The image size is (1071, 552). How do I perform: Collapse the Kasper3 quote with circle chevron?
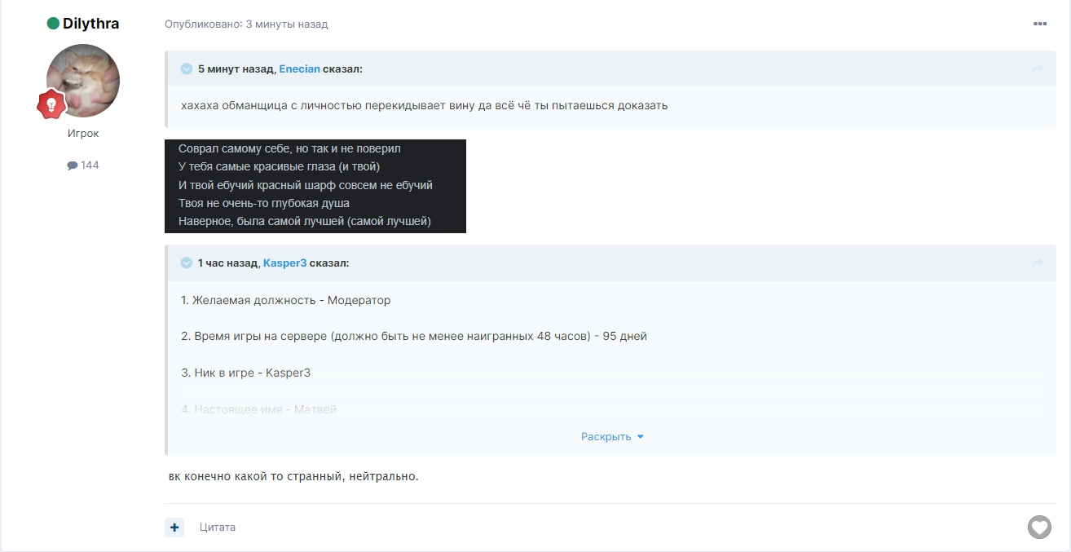click(187, 263)
